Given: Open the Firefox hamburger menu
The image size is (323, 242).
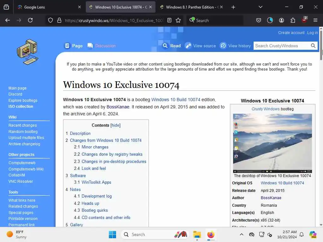Looking at the screenshot, I should click(x=315, y=20).
